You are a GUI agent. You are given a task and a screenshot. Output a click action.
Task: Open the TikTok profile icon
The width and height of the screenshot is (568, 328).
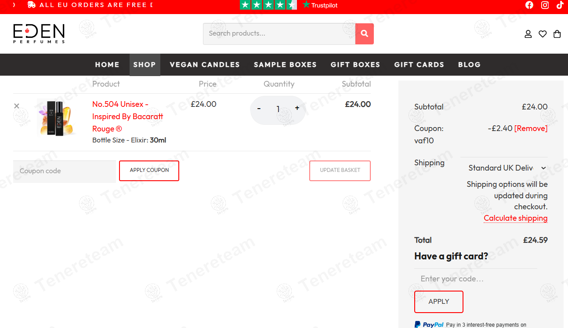pos(560,5)
